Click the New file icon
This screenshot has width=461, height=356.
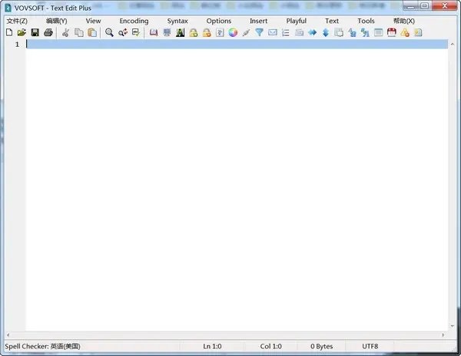pos(9,33)
